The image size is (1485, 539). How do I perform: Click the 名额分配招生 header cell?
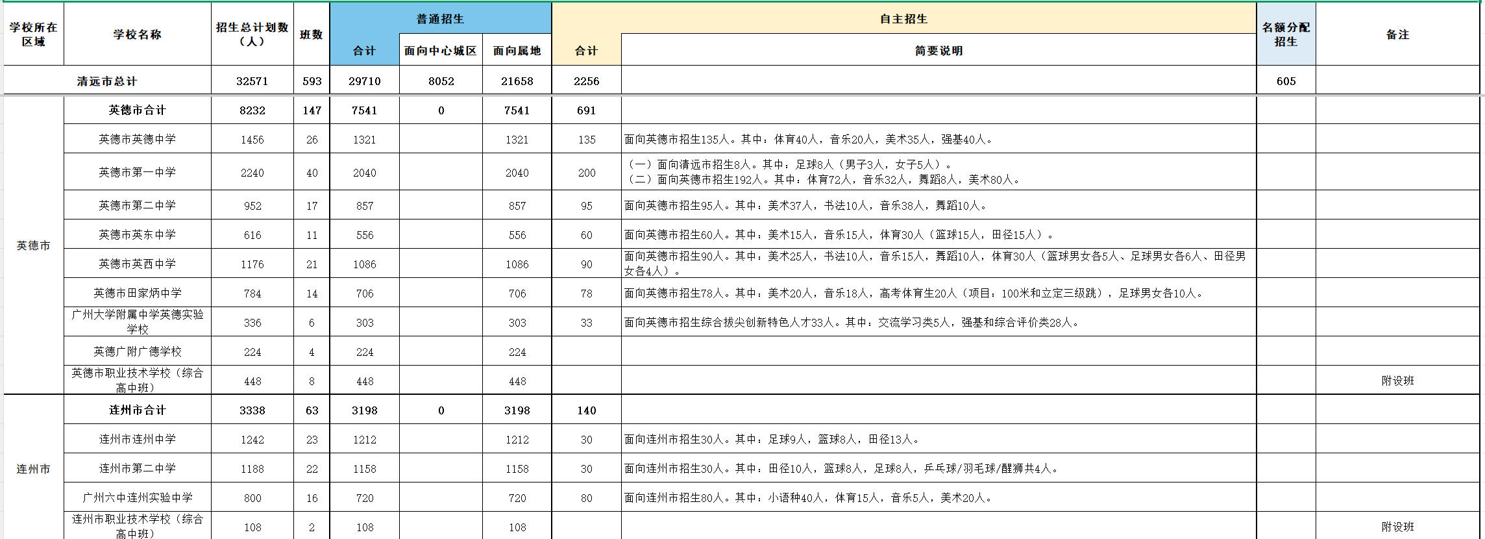click(x=1286, y=34)
